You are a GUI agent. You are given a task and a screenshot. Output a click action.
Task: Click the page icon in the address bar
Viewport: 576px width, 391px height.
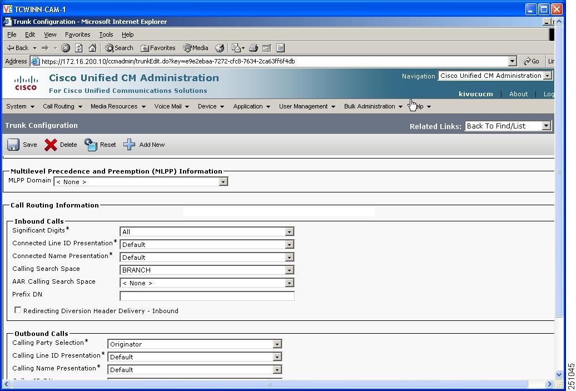coord(35,61)
